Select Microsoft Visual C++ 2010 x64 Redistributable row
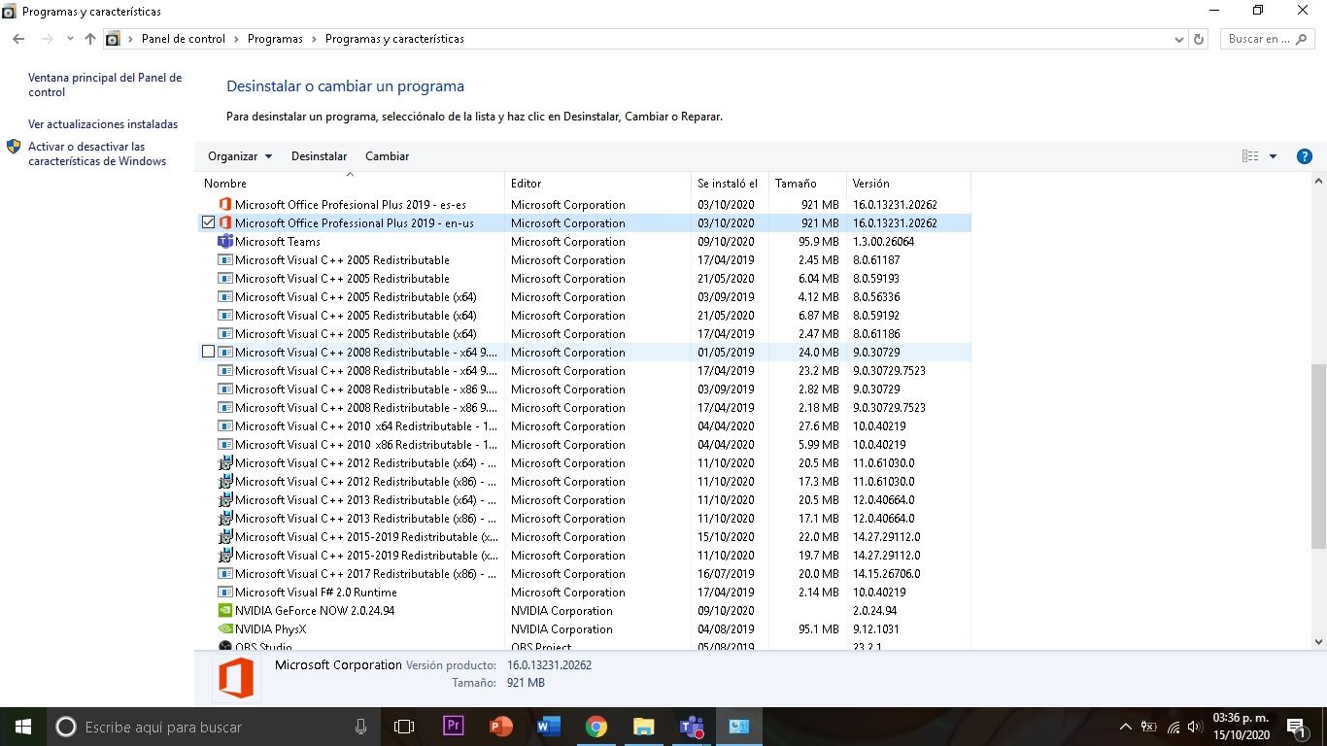The height and width of the screenshot is (746, 1327). (x=585, y=425)
